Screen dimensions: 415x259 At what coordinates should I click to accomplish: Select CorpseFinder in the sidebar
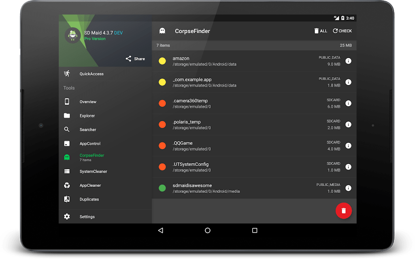[x=92, y=157]
